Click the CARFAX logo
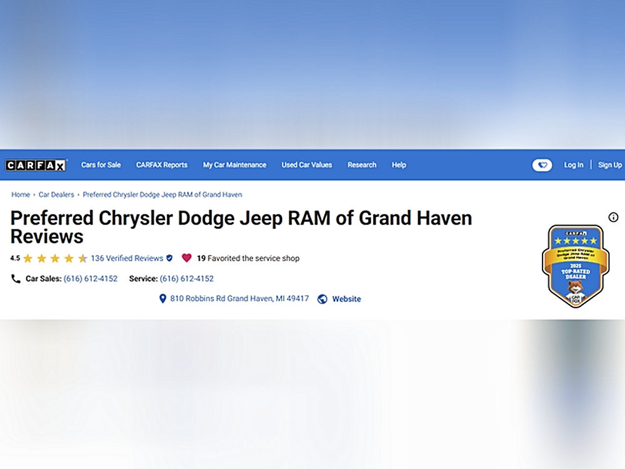This screenshot has width=625, height=469. tap(36, 165)
